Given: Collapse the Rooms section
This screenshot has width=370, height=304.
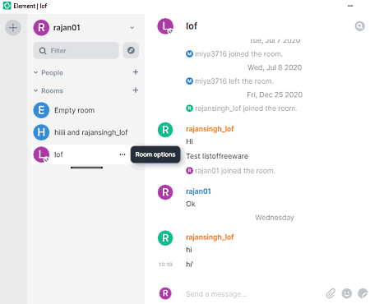Looking at the screenshot, I should [x=49, y=90].
